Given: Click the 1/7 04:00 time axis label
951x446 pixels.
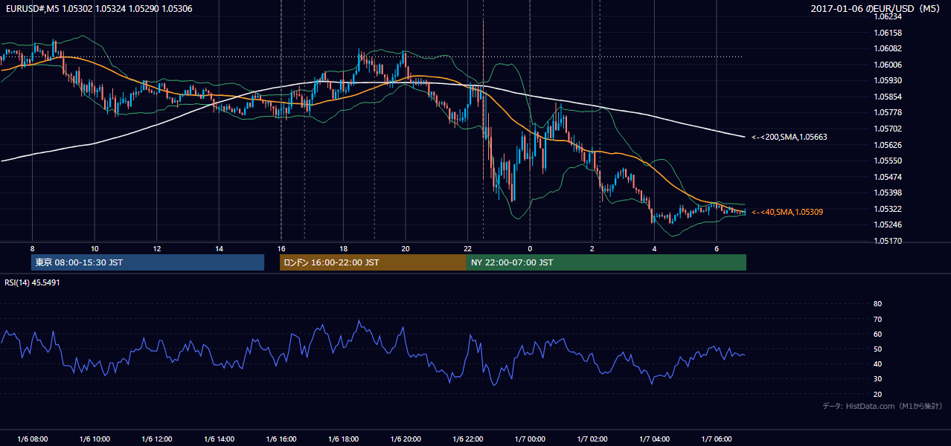Looking at the screenshot, I should (653, 439).
